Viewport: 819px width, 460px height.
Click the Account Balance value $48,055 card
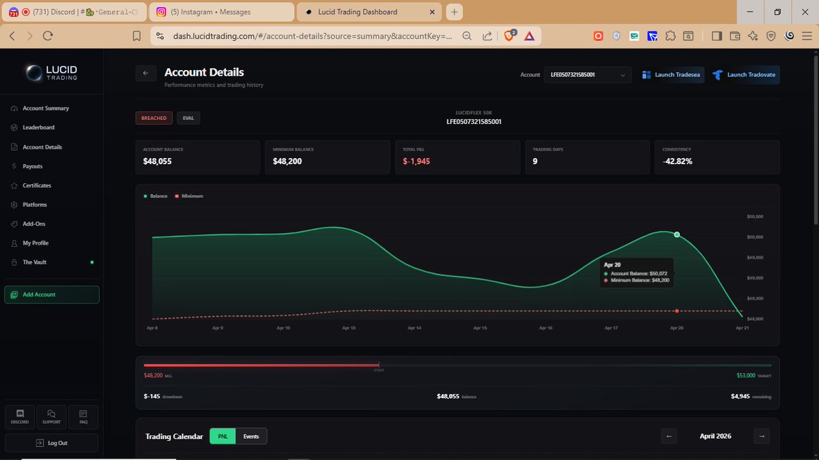[x=198, y=157]
